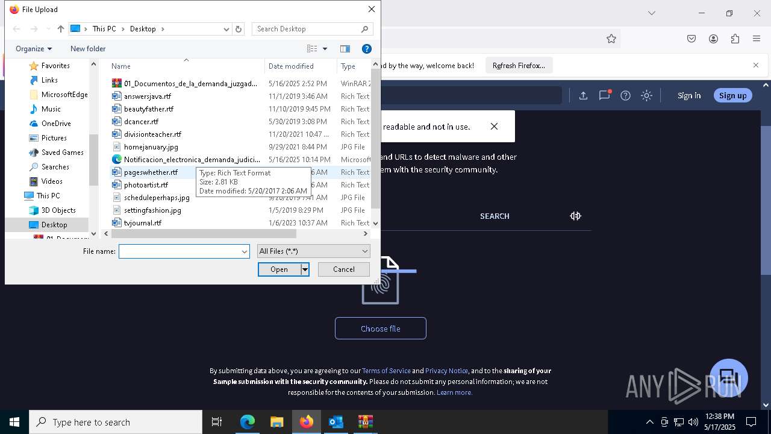771x434 pixels.
Task: Select 3D Objects in navigation tree
Action: coord(58,210)
